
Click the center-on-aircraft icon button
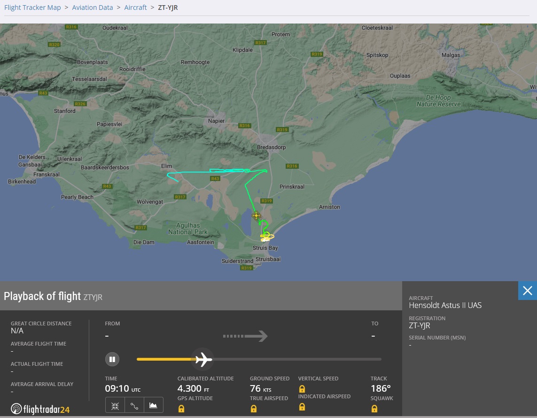(115, 406)
